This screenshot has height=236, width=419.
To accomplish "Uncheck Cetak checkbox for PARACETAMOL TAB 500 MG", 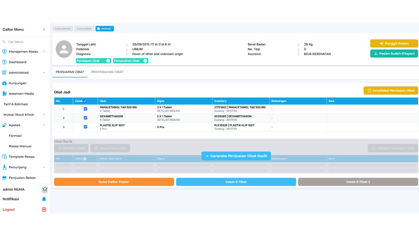I will tap(85, 109).
